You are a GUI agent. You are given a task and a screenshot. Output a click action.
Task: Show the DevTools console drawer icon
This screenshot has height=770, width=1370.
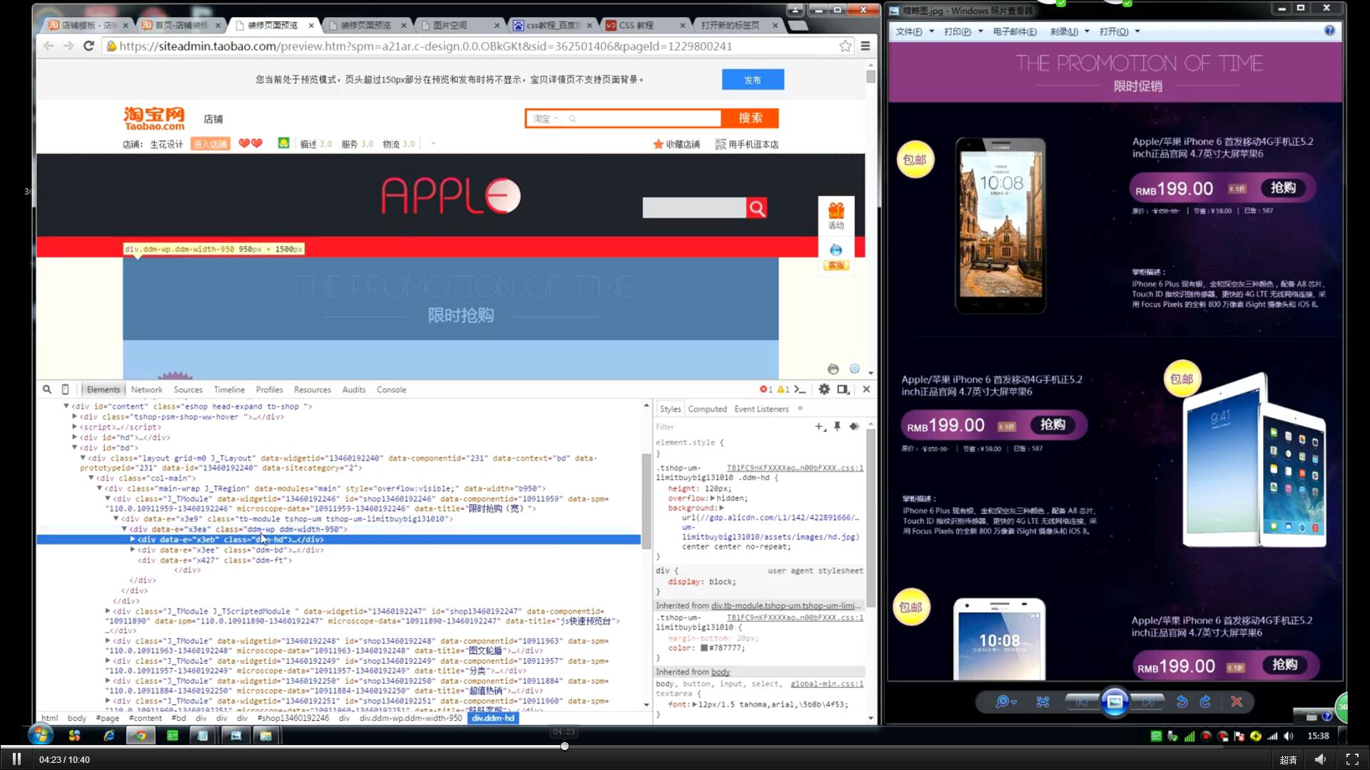[801, 389]
